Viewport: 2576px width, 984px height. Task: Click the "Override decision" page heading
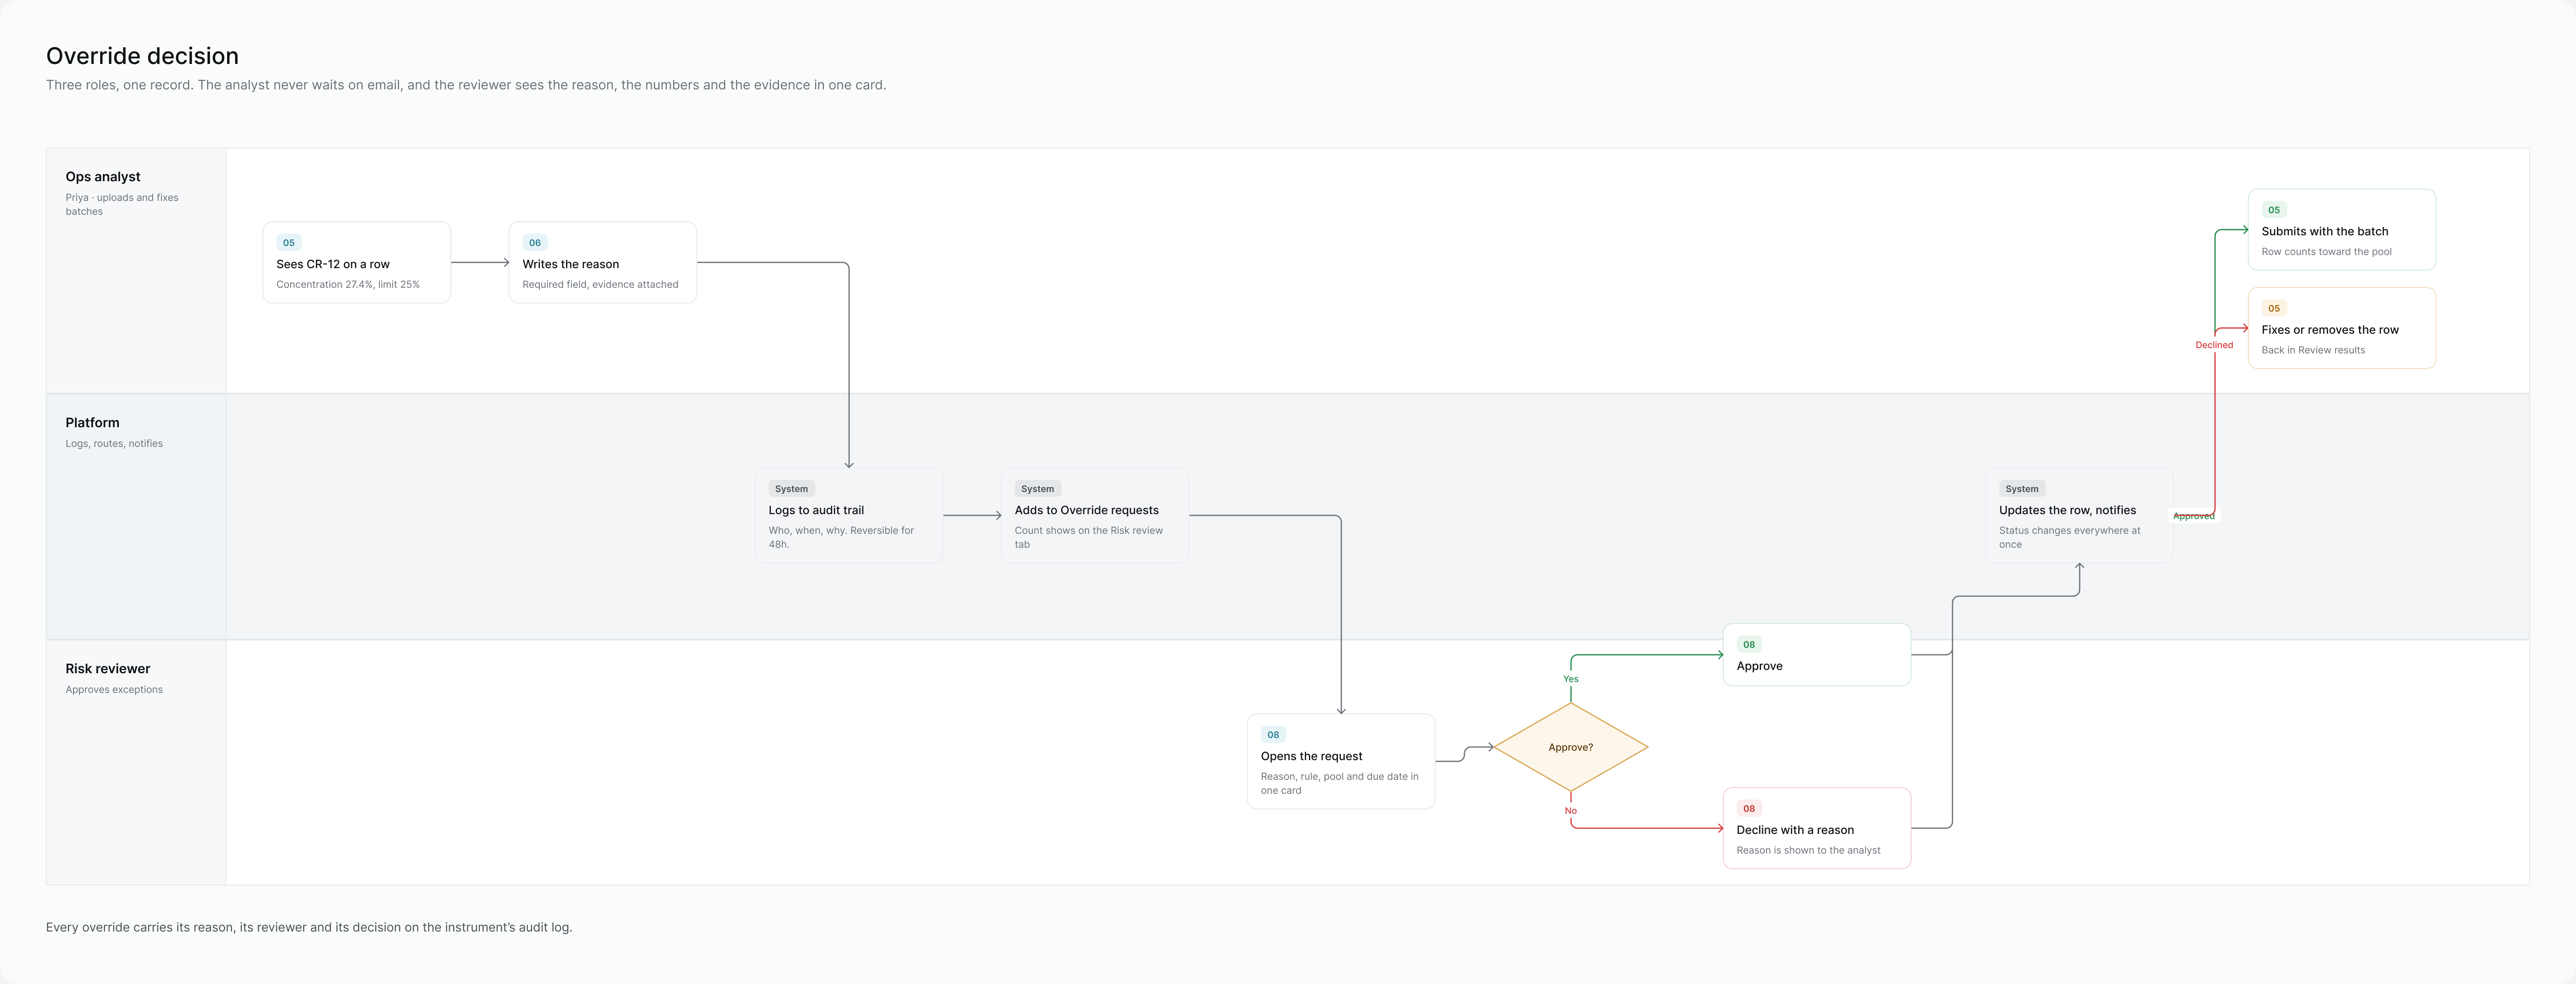click(x=142, y=56)
